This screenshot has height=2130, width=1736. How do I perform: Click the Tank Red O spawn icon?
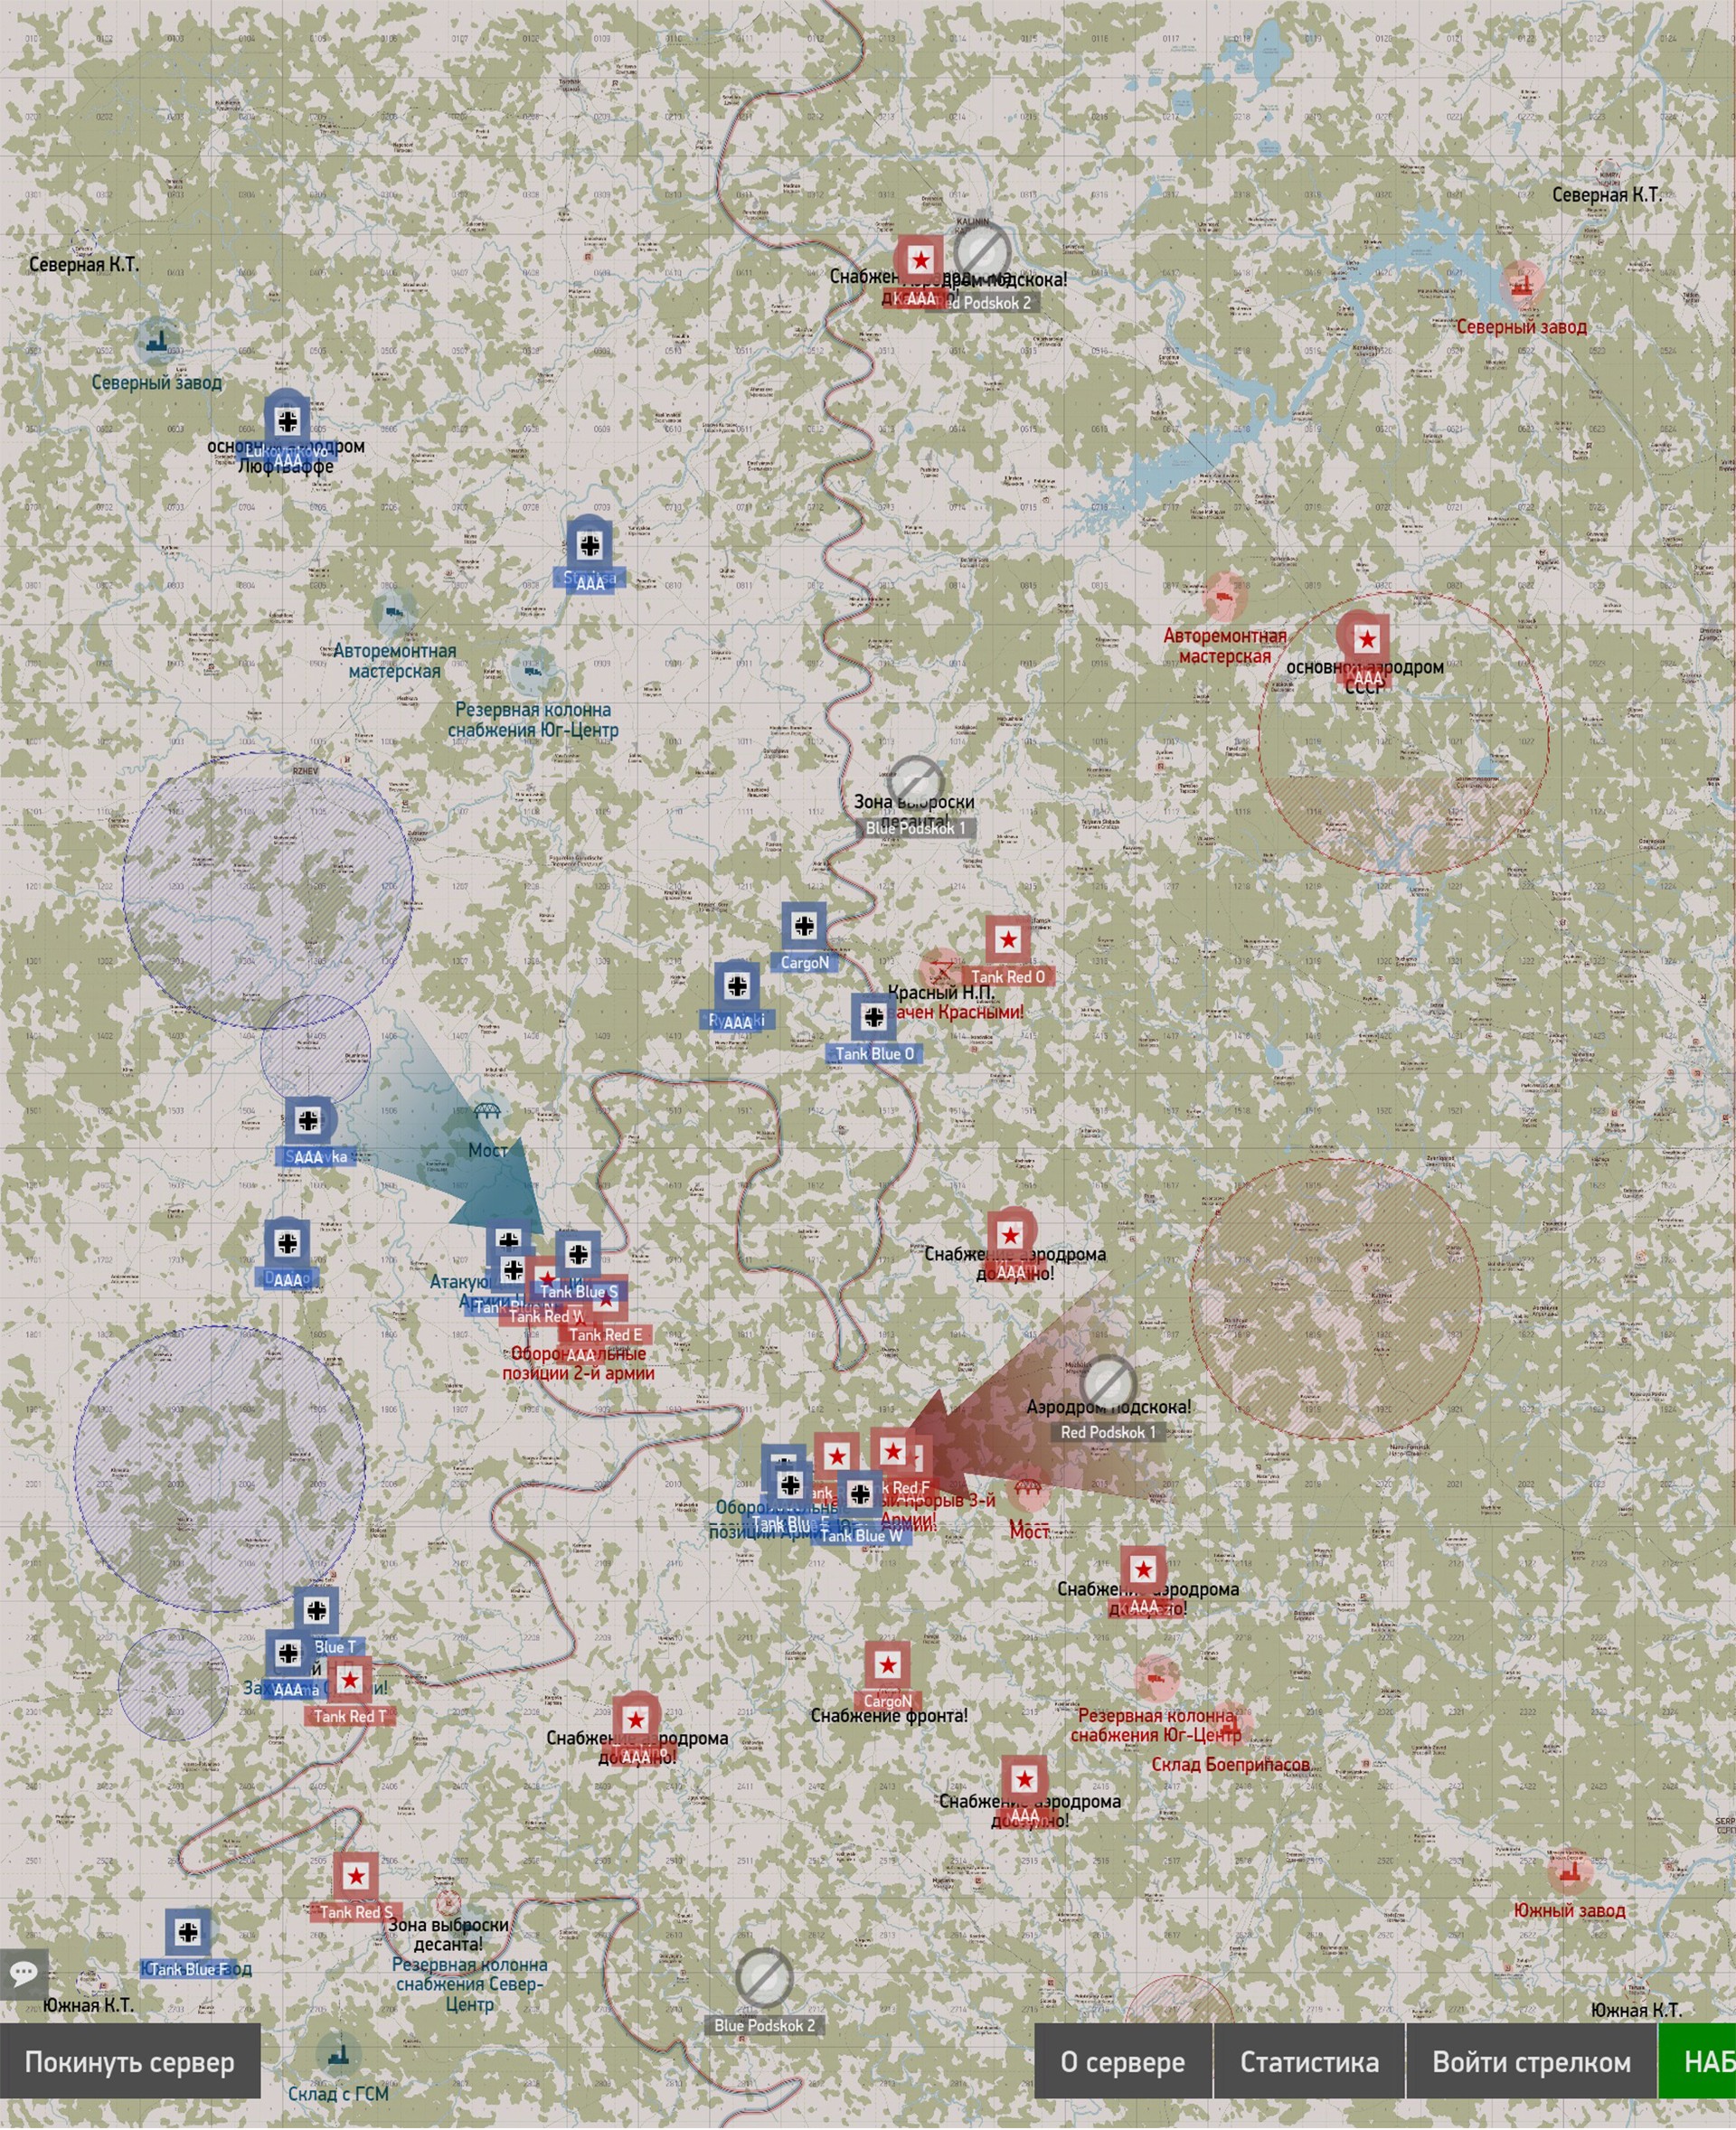tap(1008, 940)
